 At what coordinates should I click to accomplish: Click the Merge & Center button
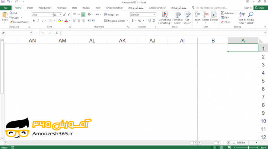(x=115, y=21)
